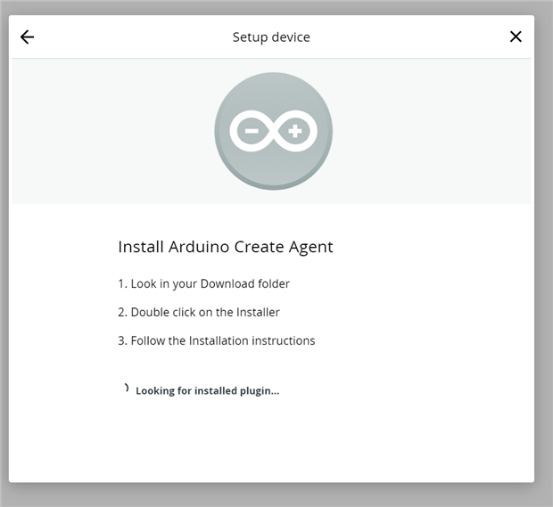Click the back arrow in dialog header
This screenshot has width=553, height=507.
point(27,37)
